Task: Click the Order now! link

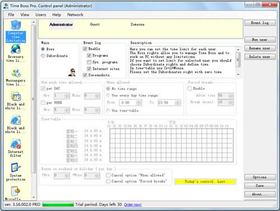Action: (133, 205)
